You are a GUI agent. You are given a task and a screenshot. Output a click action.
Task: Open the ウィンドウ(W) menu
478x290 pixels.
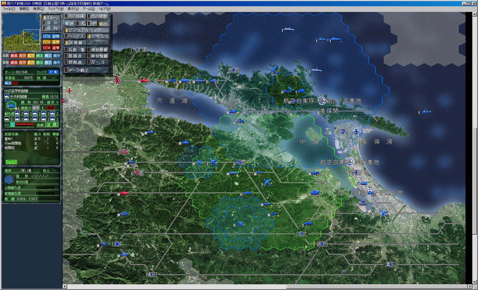coord(56,9)
